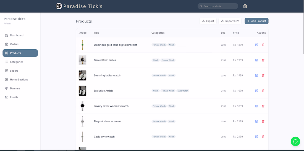Viewport: 304px width, 151px height.
Task: Navigate to Sliders in the sidebar
Action: tap(20, 71)
